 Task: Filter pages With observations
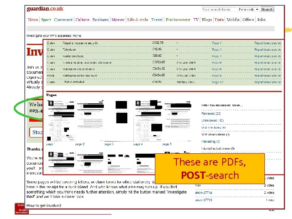point(215,135)
